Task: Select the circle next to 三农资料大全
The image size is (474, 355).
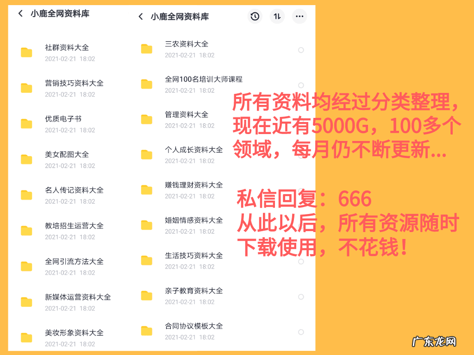Action: click(301, 49)
